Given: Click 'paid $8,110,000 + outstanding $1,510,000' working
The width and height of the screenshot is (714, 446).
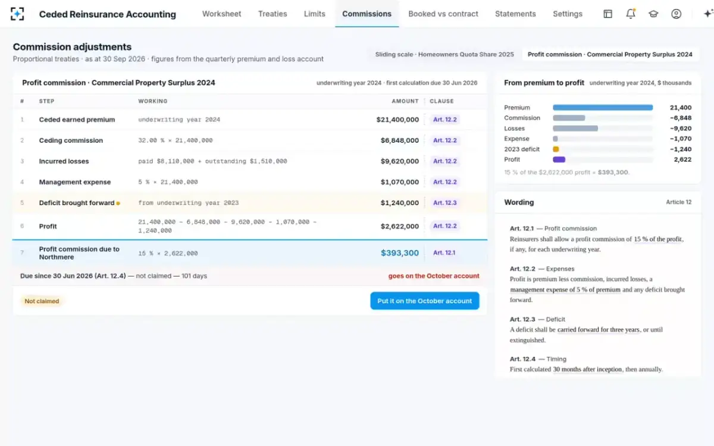Looking at the screenshot, I should (212, 161).
